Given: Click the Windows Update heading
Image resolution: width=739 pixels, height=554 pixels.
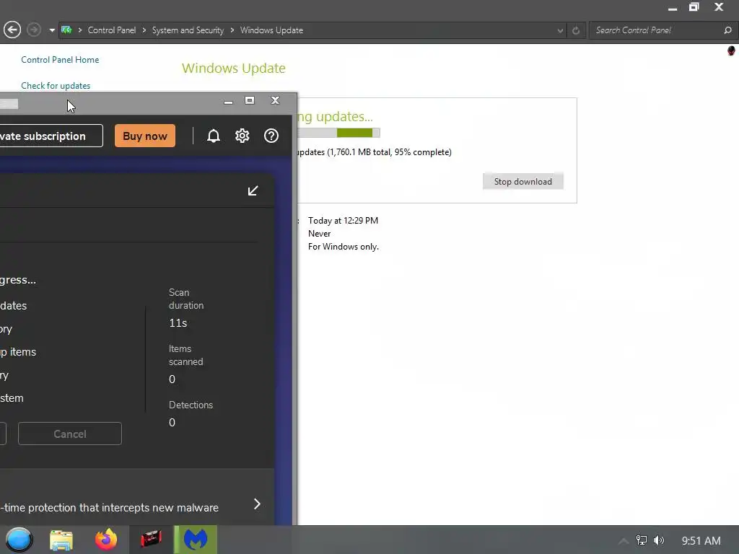Looking at the screenshot, I should pos(234,69).
